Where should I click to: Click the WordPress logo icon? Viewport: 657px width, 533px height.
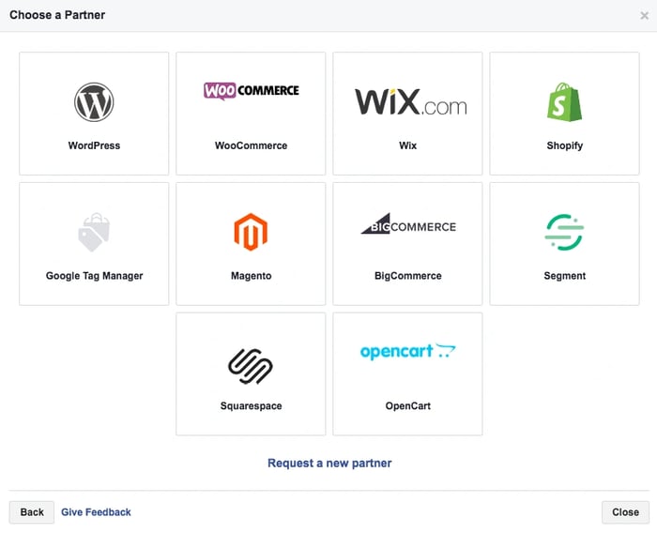(94, 101)
